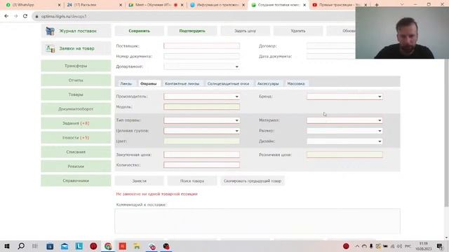
Task: Reload the browser page
Action: coord(25,16)
